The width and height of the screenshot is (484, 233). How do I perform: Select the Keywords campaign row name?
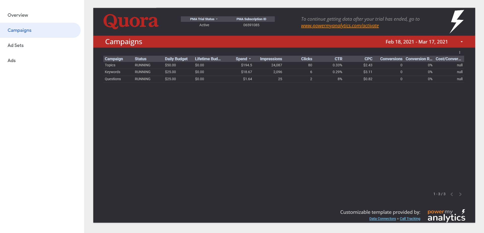pos(112,72)
